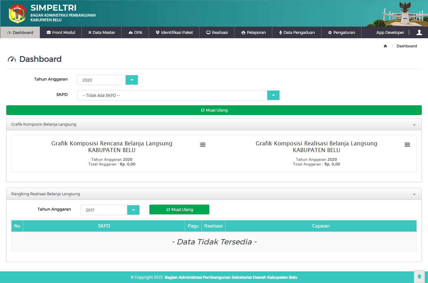
Task: Open the Data Pengaduan menu
Action: tap(297, 32)
